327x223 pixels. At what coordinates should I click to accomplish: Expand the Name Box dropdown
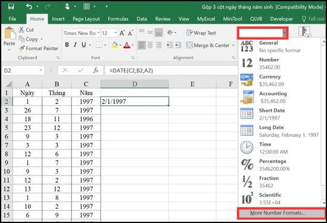click(x=40, y=71)
